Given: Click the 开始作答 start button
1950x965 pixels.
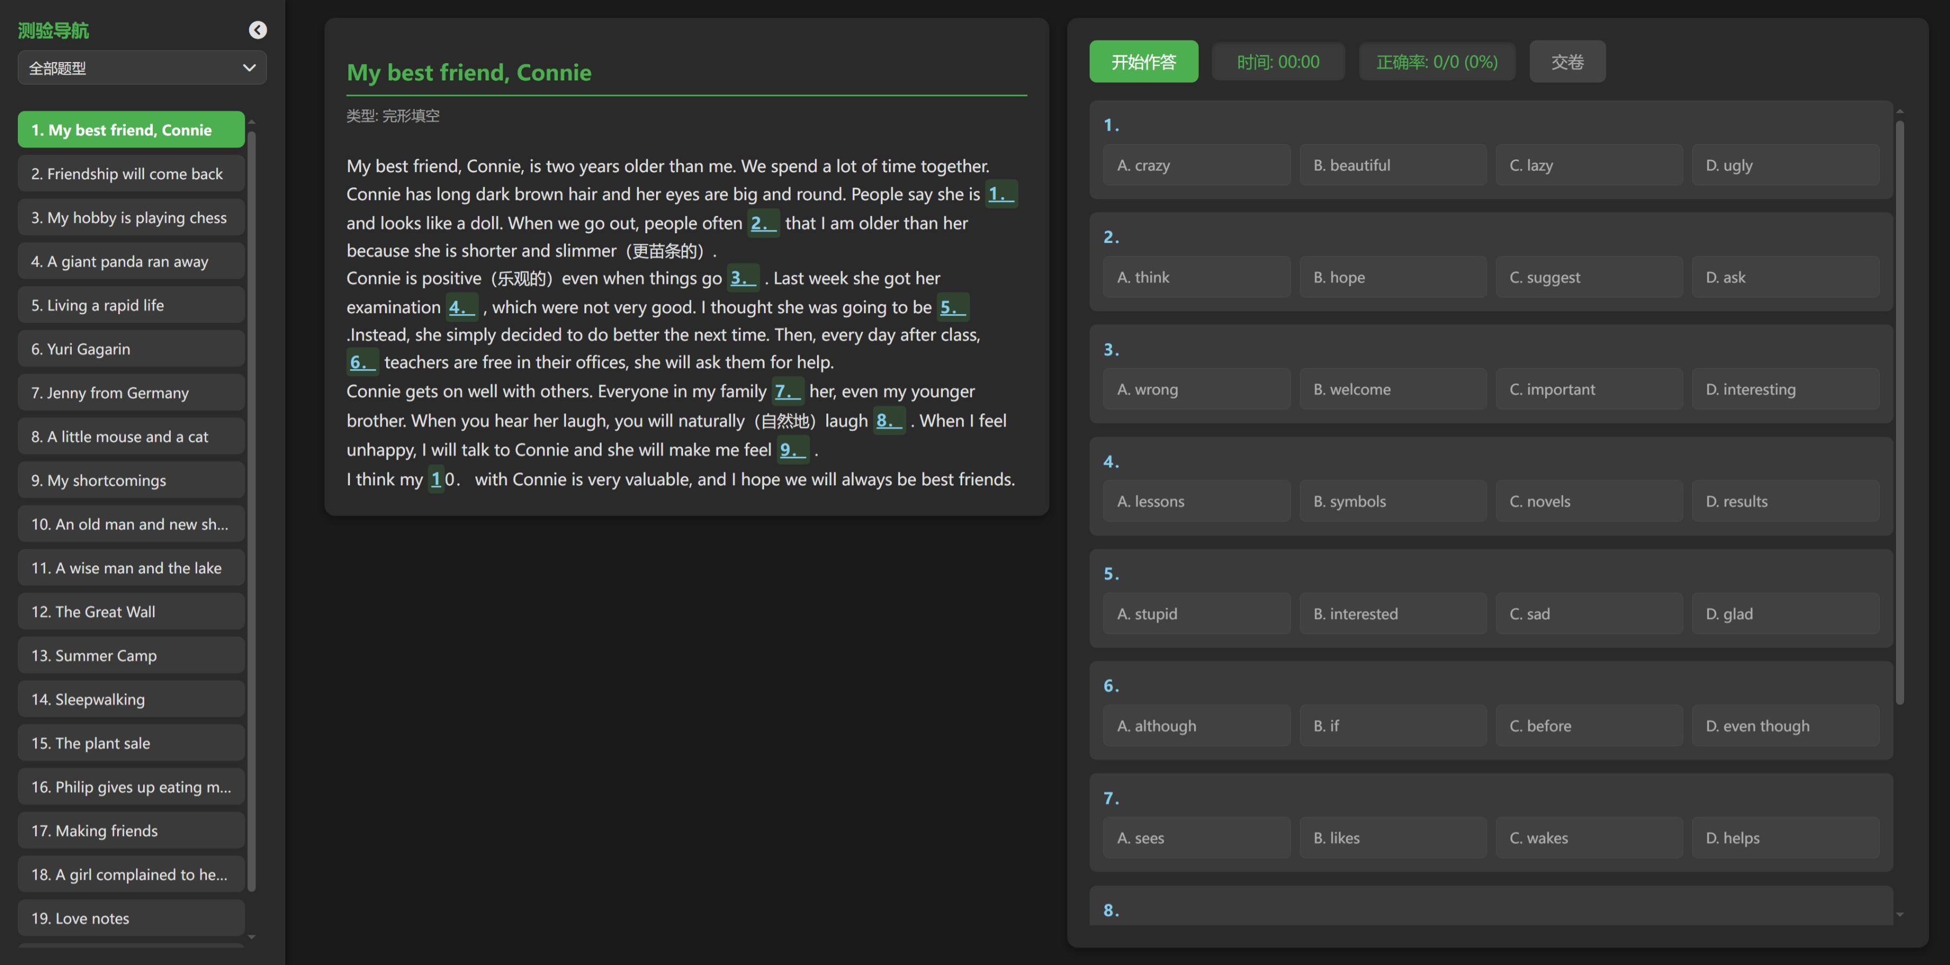Looking at the screenshot, I should (1143, 62).
